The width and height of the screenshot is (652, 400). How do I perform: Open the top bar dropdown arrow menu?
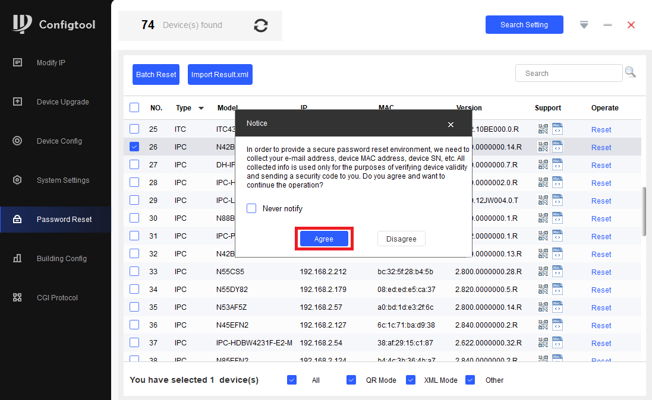coord(584,25)
